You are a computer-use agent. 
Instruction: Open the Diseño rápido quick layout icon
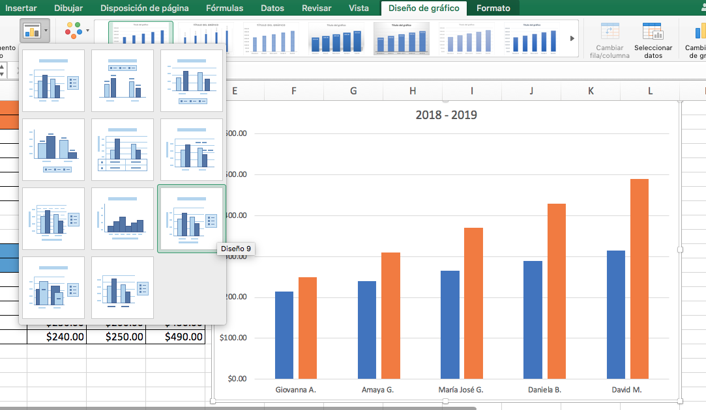[x=31, y=31]
